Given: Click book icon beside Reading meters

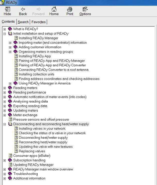Looking at the screenshot, I should (10, 88).
